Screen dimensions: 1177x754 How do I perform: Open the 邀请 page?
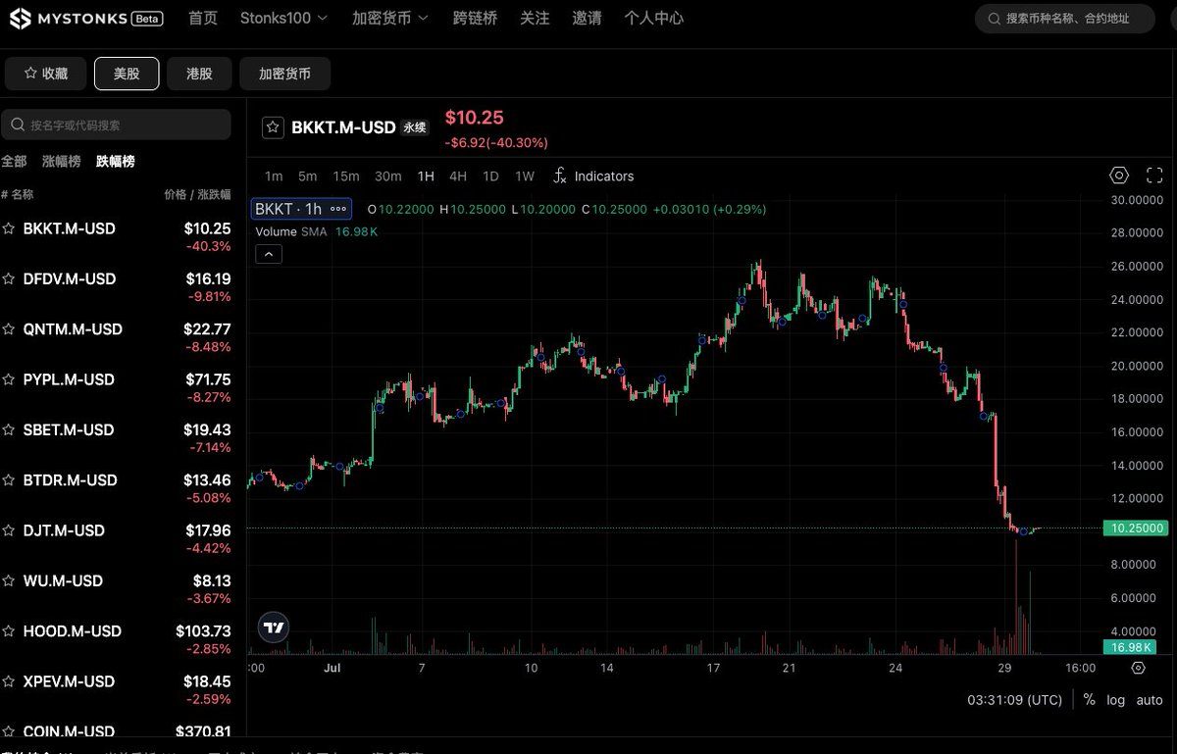[x=587, y=18]
